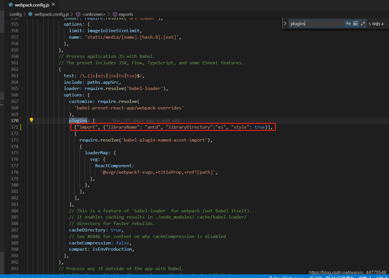
Task: Click the regex test pattern on line 363
Action: point(111,76)
